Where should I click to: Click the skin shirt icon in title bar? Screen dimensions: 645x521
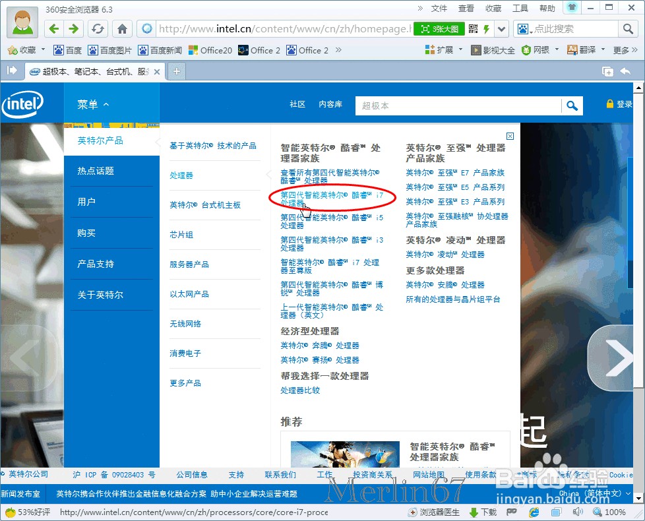(572, 7)
